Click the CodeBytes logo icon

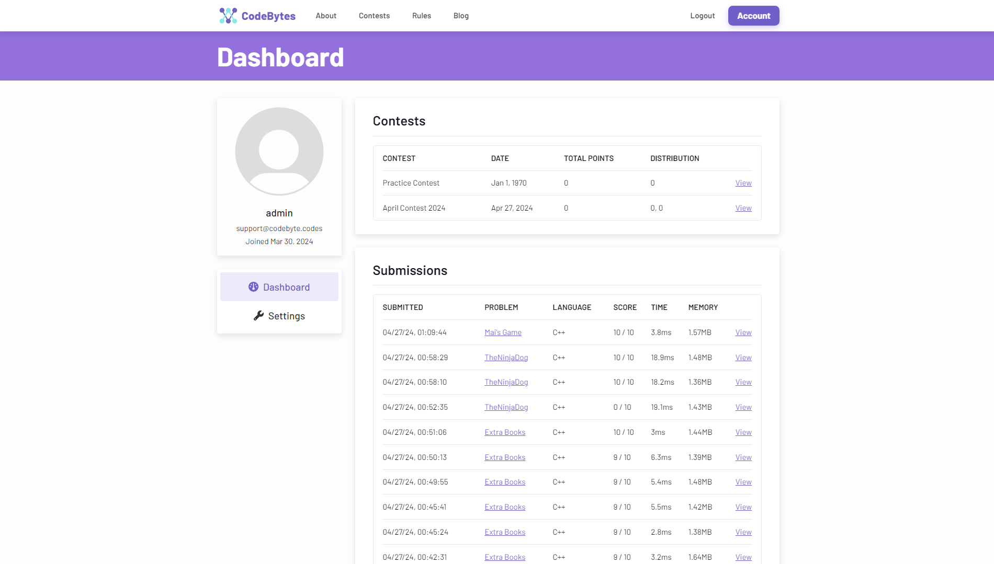coord(228,16)
